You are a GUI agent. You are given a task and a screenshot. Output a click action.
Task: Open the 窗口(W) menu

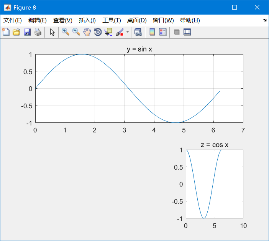(x=163, y=20)
